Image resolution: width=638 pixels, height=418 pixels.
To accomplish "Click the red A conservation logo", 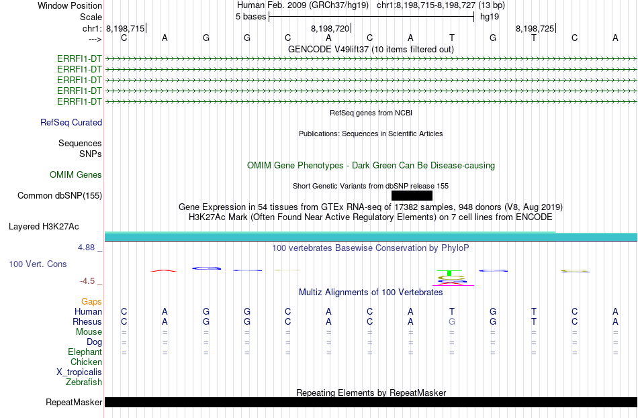I will pyautogui.click(x=164, y=270).
